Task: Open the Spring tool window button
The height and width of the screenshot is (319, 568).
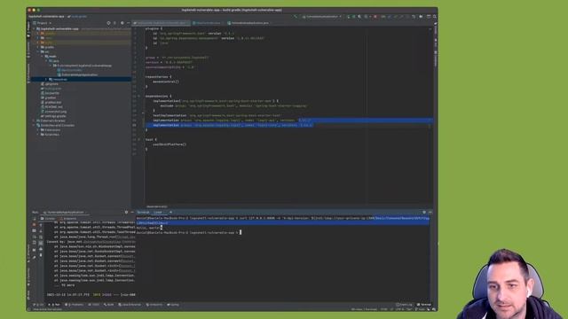Action: [x=173, y=305]
